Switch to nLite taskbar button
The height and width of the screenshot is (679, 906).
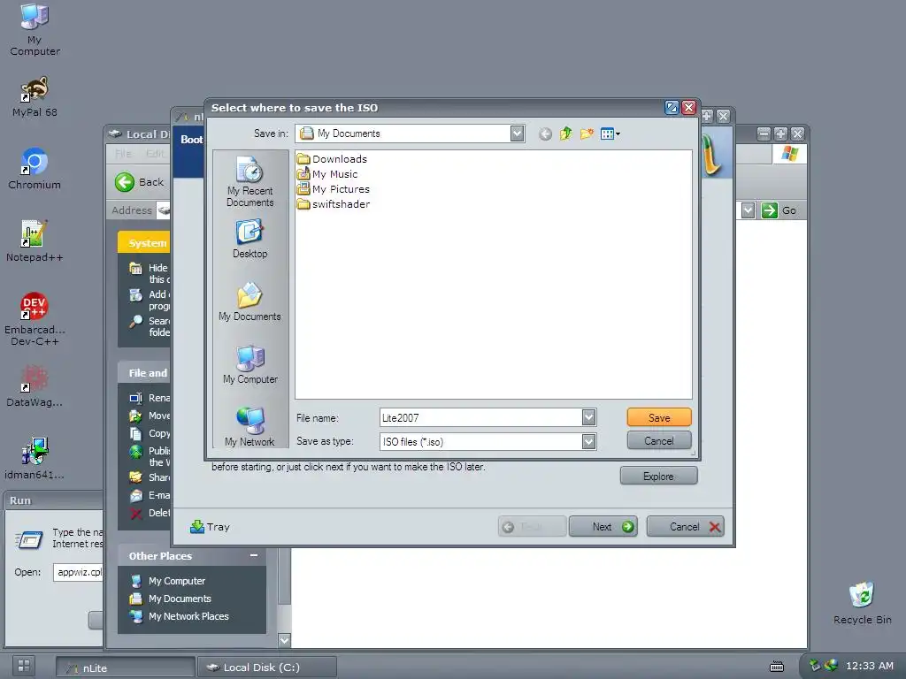pyautogui.click(x=126, y=668)
